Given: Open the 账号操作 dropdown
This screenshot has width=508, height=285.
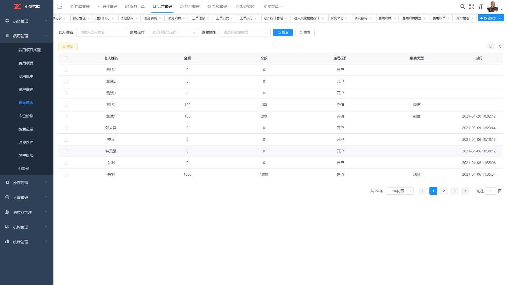Looking at the screenshot, I should [173, 32].
